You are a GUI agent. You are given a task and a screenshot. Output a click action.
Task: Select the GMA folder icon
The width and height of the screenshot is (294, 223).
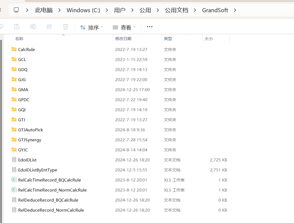[x=14, y=89]
